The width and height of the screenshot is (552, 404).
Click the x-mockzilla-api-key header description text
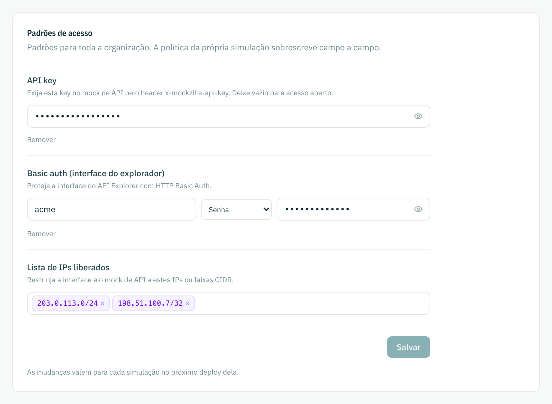point(180,93)
